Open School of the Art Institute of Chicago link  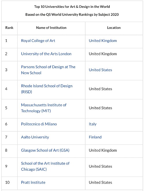45,166
